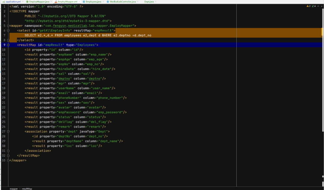Close the EmployMapper.xml tab
The image size is (324, 190).
point(79,2)
